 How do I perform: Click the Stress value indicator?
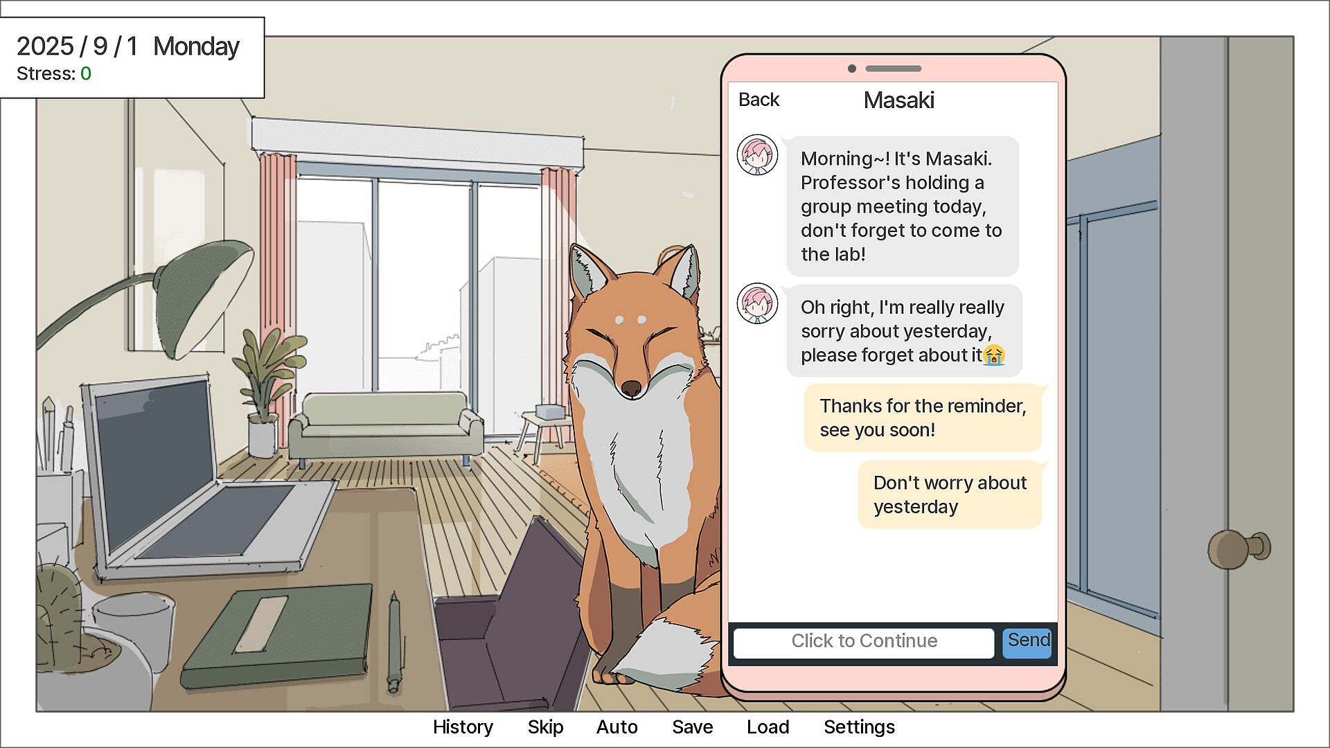(x=85, y=73)
